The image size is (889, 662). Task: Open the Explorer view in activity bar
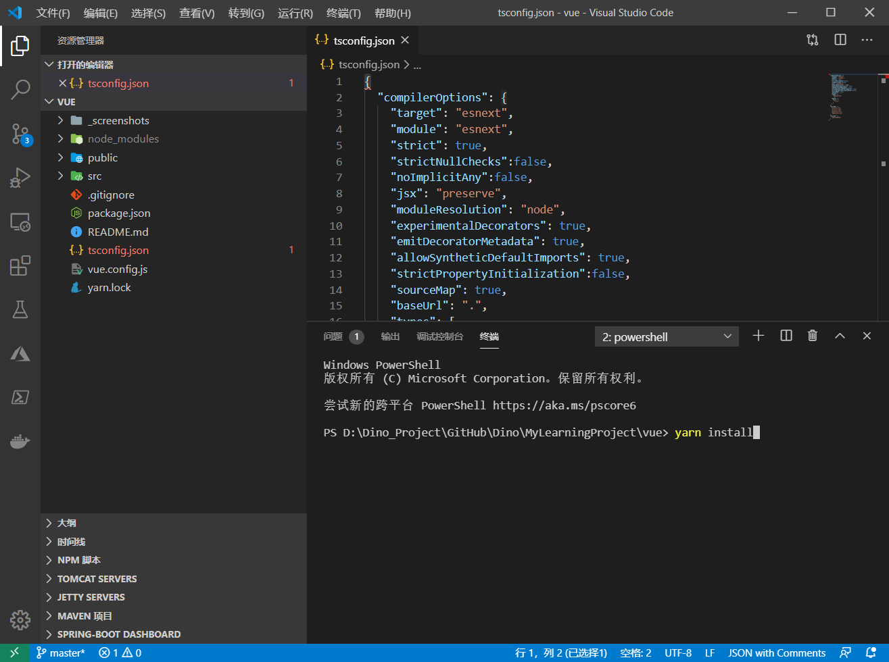point(20,46)
